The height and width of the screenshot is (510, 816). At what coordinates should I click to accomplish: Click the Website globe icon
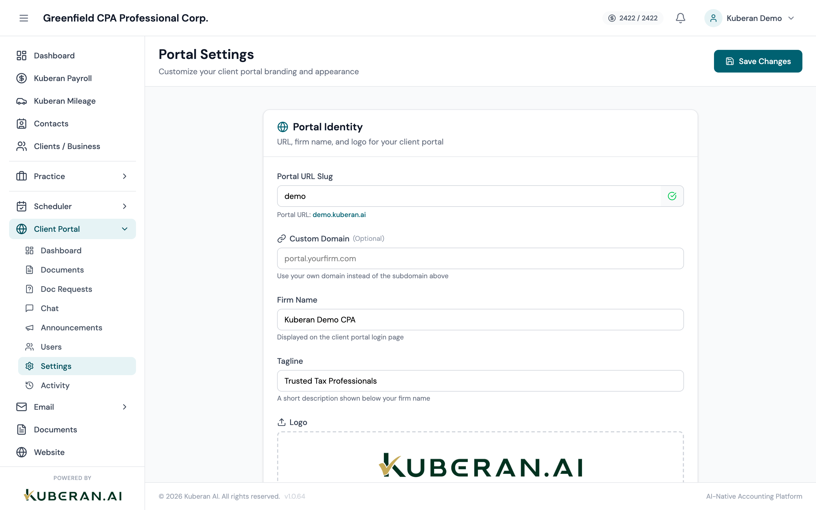(x=22, y=452)
